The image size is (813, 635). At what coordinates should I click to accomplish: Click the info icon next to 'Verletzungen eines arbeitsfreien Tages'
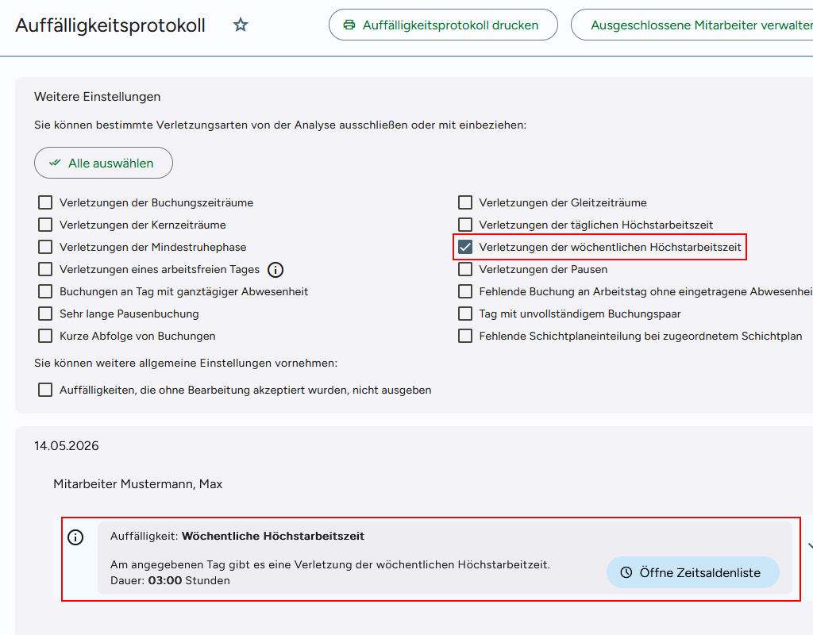click(x=275, y=270)
